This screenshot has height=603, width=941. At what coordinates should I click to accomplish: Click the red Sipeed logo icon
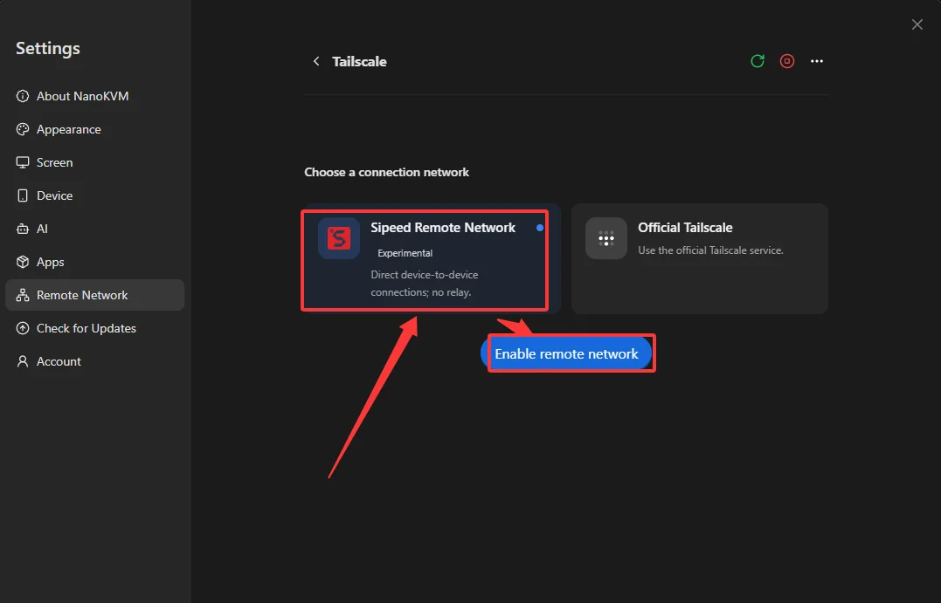pyautogui.click(x=339, y=238)
